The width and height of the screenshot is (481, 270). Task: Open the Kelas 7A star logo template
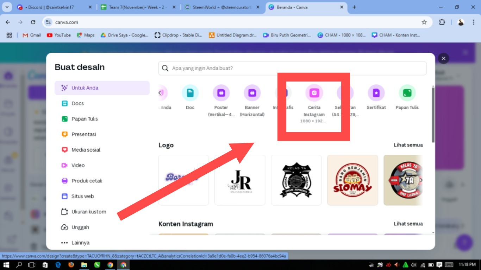(x=403, y=180)
